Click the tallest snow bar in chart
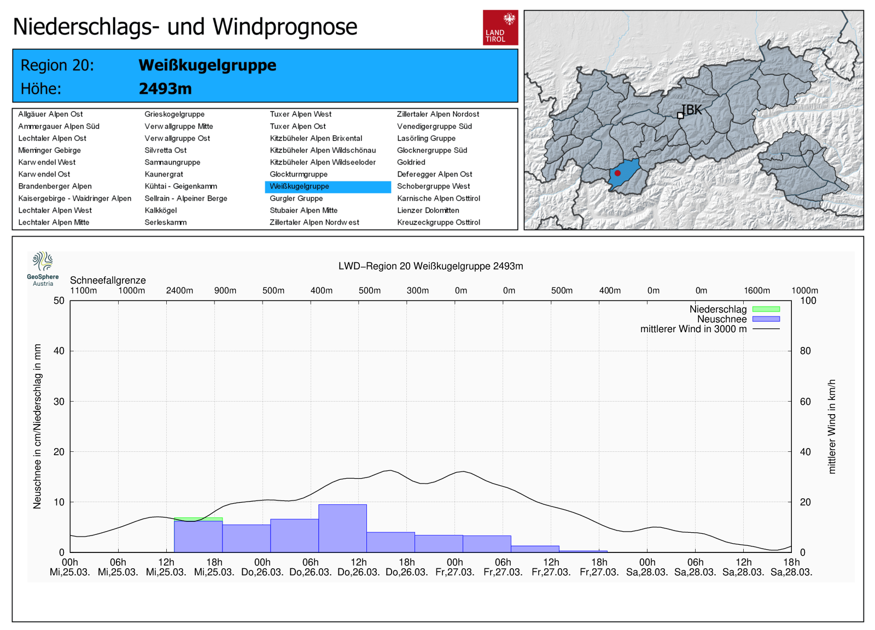This screenshot has width=875, height=630. coord(342,528)
